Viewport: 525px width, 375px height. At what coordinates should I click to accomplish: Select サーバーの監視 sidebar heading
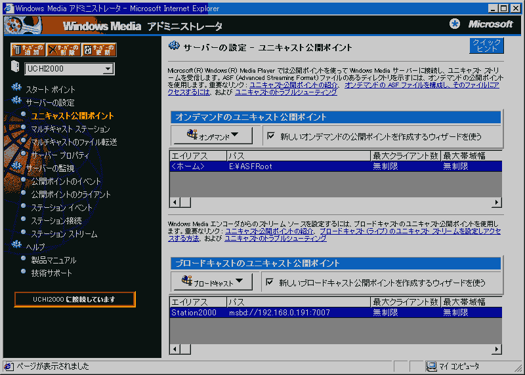(51, 168)
